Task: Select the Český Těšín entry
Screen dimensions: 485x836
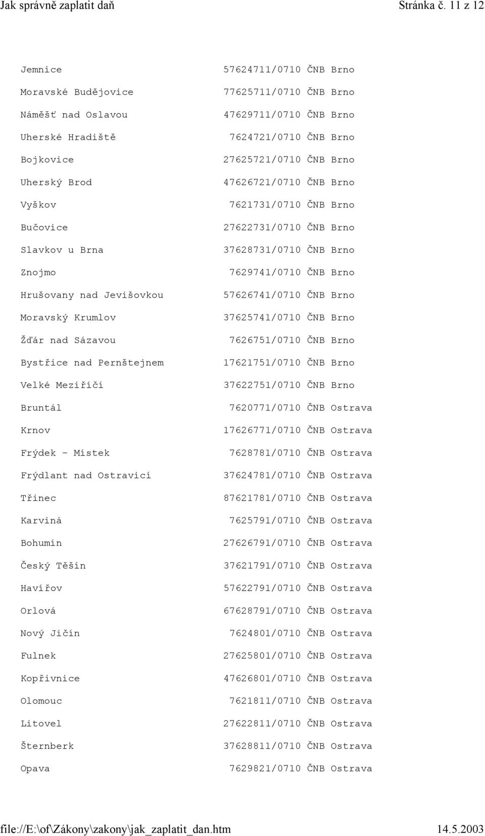Action: 53,566
